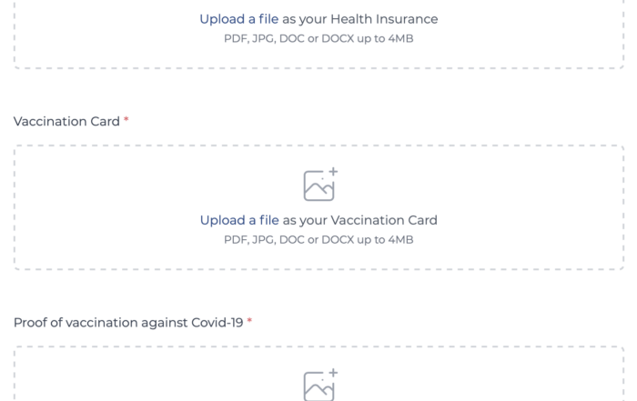Open 'Upload a file' link for Health Insurance
The height and width of the screenshot is (401, 637).
point(238,19)
